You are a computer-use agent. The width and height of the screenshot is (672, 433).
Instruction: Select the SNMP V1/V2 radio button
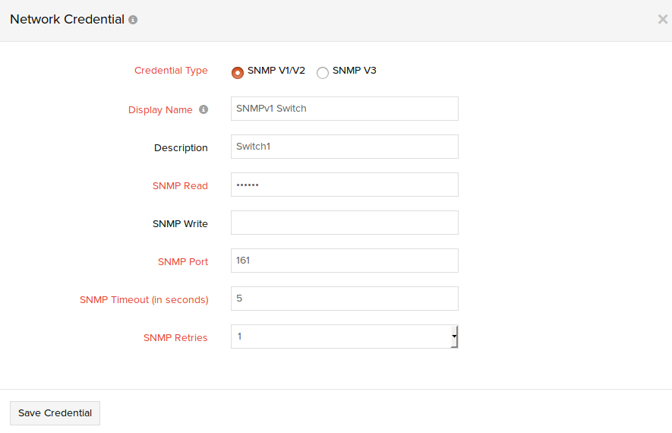pos(238,72)
